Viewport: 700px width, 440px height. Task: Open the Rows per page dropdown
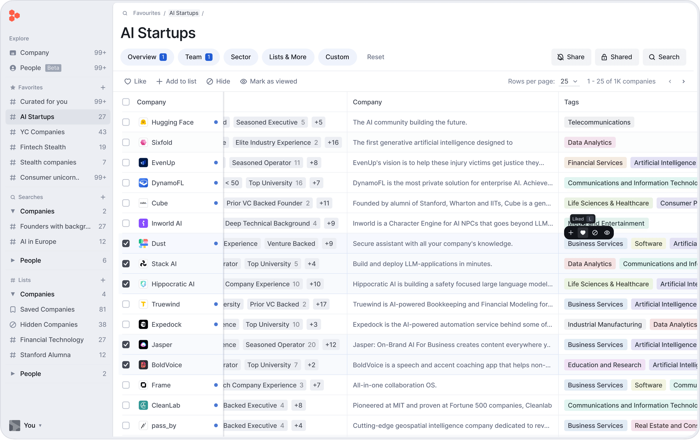(x=568, y=81)
